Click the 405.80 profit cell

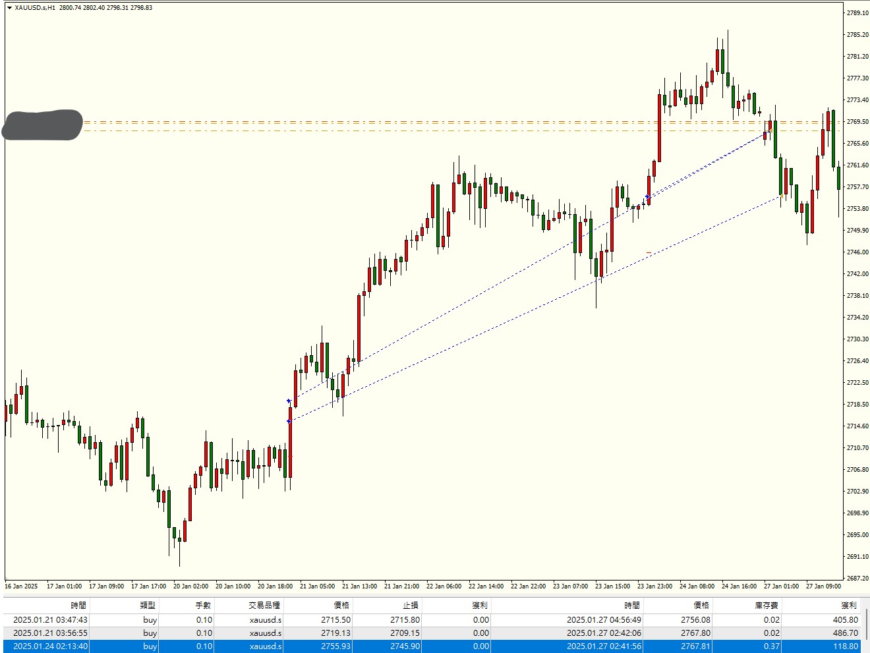[845, 619]
